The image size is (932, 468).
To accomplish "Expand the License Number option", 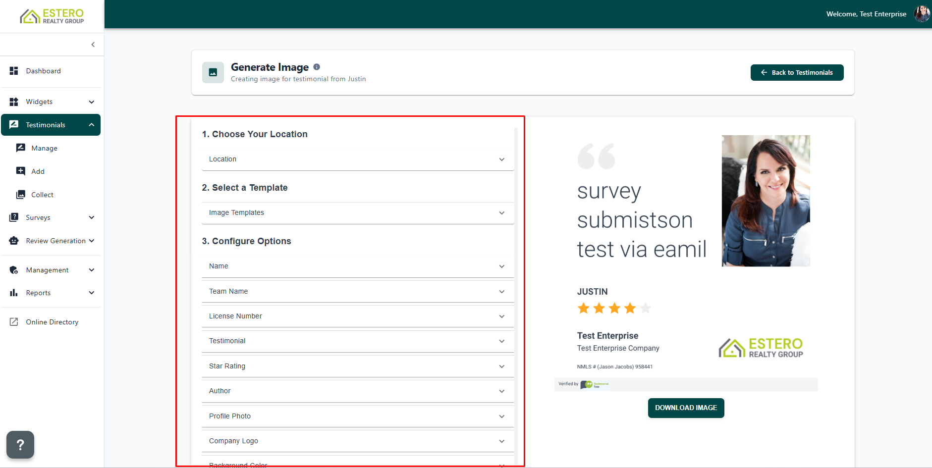I will coord(358,316).
